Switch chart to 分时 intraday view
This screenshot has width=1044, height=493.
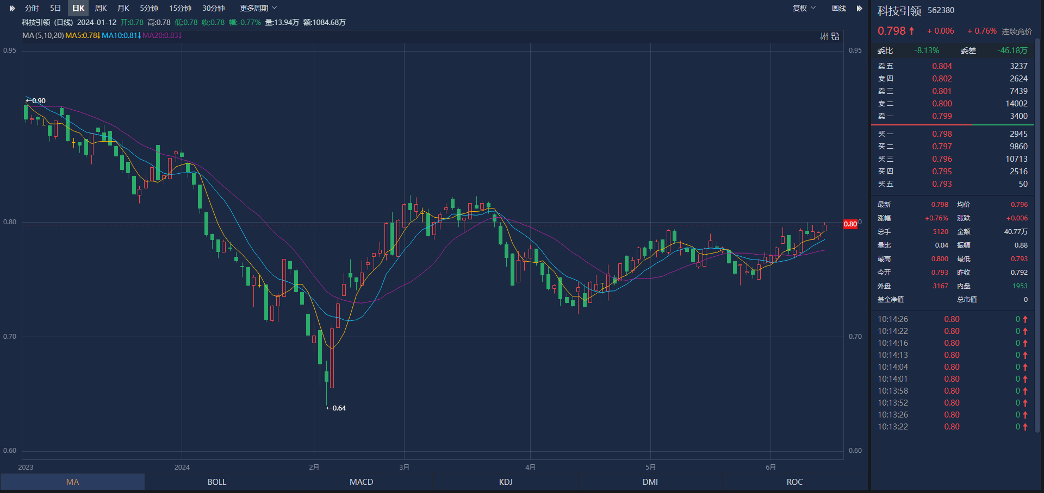pyautogui.click(x=32, y=8)
